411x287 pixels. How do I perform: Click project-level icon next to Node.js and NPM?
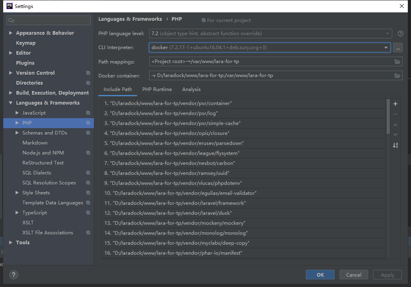point(88,152)
